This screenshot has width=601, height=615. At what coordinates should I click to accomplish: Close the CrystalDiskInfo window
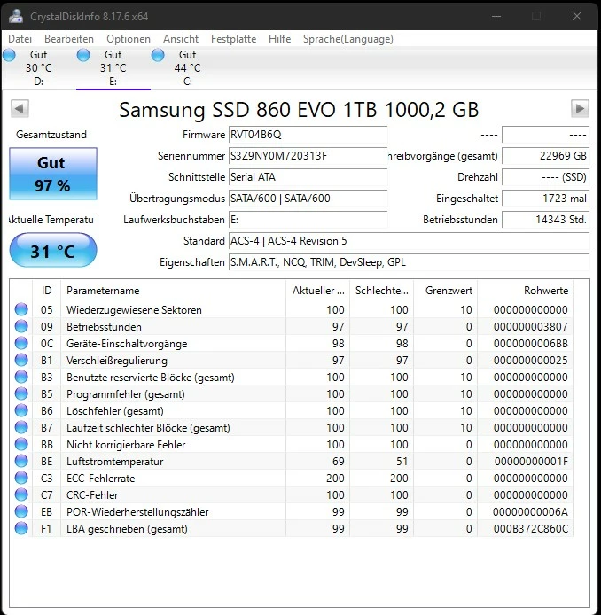click(x=577, y=16)
